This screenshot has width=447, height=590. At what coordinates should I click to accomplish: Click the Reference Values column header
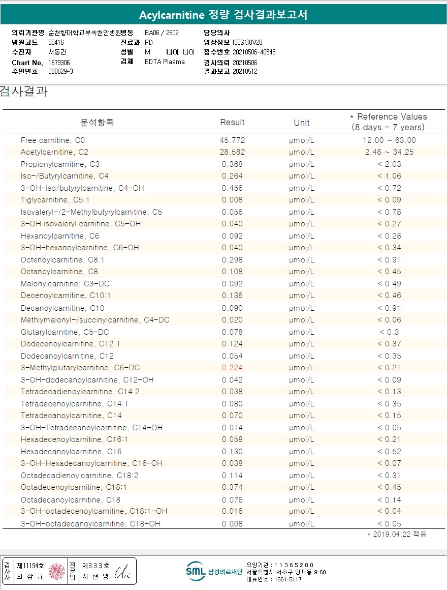pyautogui.click(x=389, y=122)
